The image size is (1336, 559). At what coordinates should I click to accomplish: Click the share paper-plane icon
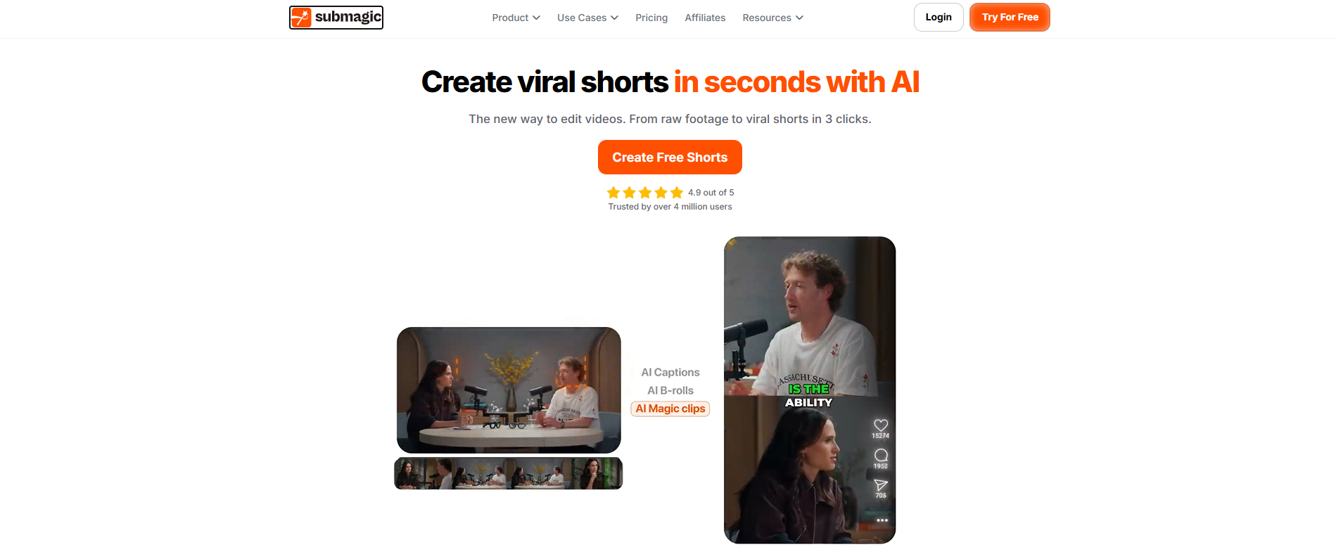coord(881,485)
